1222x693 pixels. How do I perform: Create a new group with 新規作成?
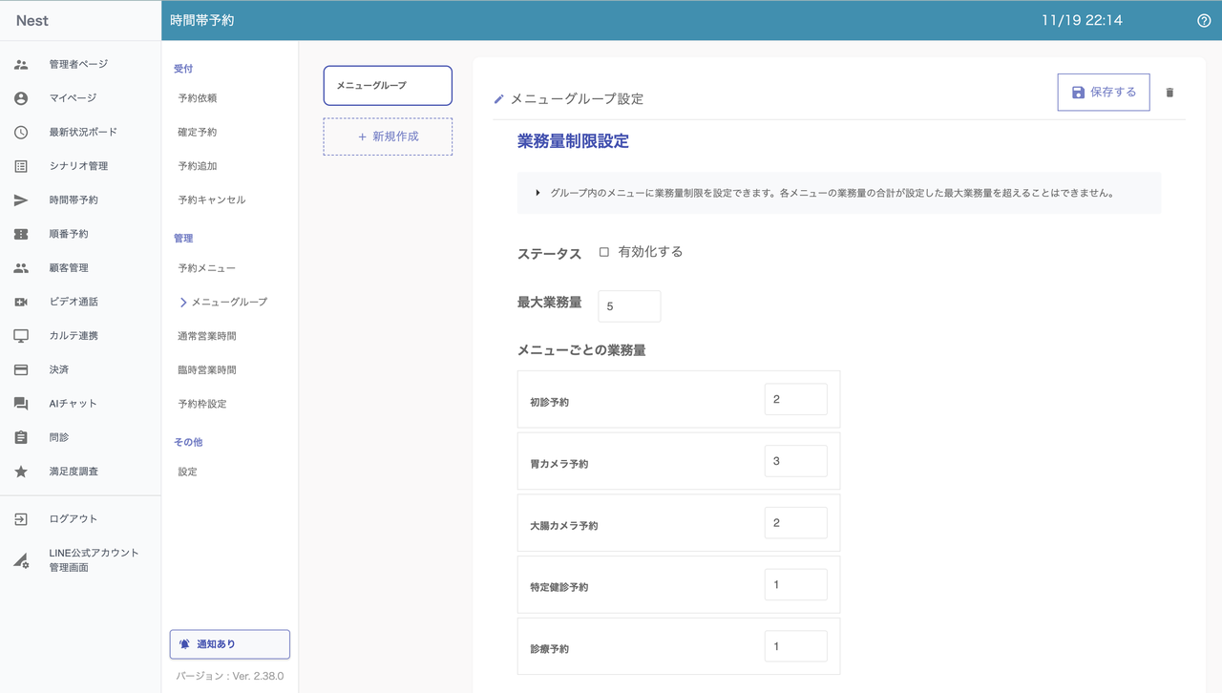coord(388,136)
